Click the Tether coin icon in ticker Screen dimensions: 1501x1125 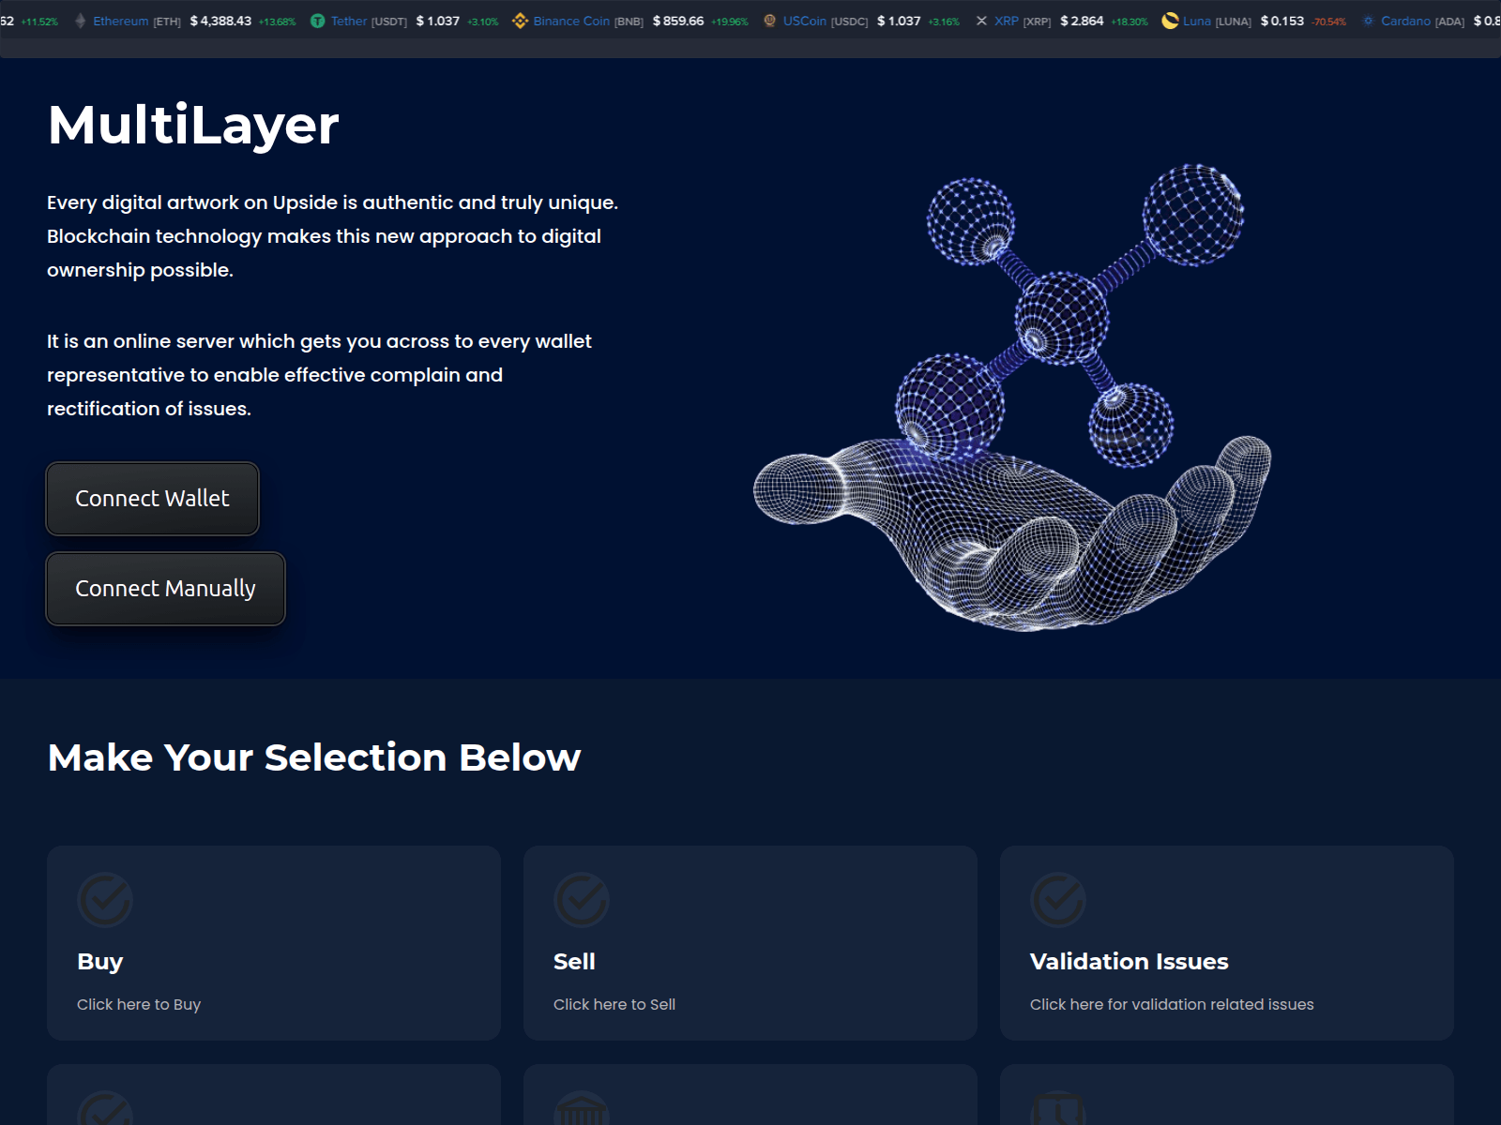tap(318, 21)
